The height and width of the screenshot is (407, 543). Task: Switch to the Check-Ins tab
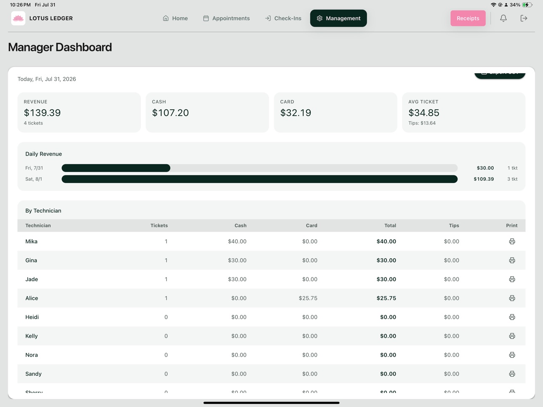click(x=283, y=18)
